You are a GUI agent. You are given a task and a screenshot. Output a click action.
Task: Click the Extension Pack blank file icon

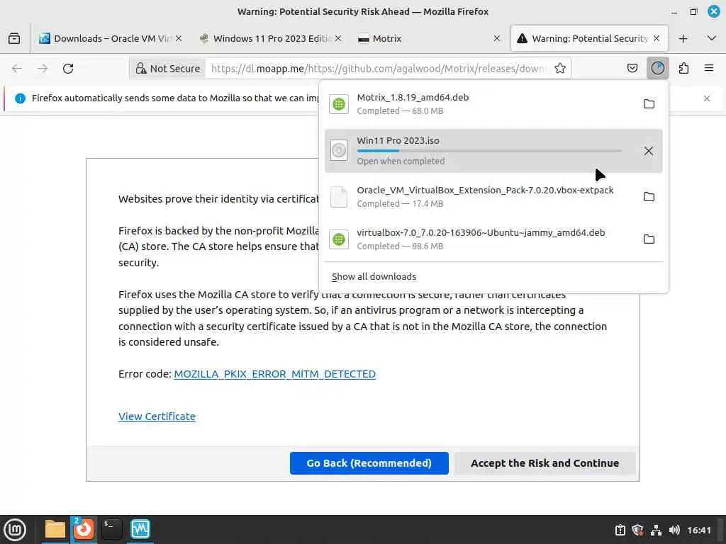[x=339, y=197]
